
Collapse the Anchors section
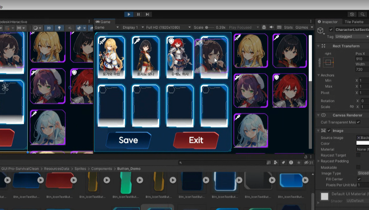(x=318, y=75)
